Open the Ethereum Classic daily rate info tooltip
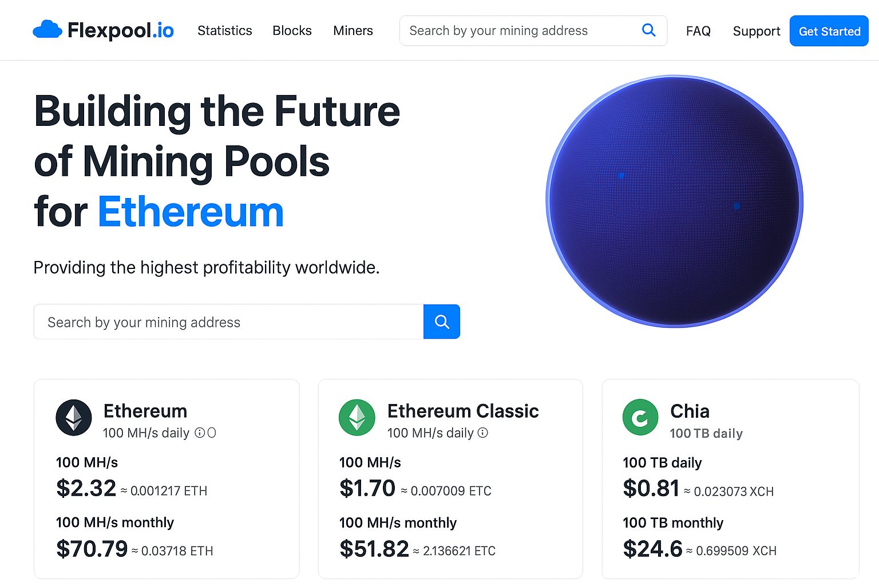The height and width of the screenshot is (586, 879). click(483, 433)
